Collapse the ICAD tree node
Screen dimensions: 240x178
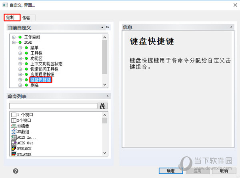[x=14, y=42]
